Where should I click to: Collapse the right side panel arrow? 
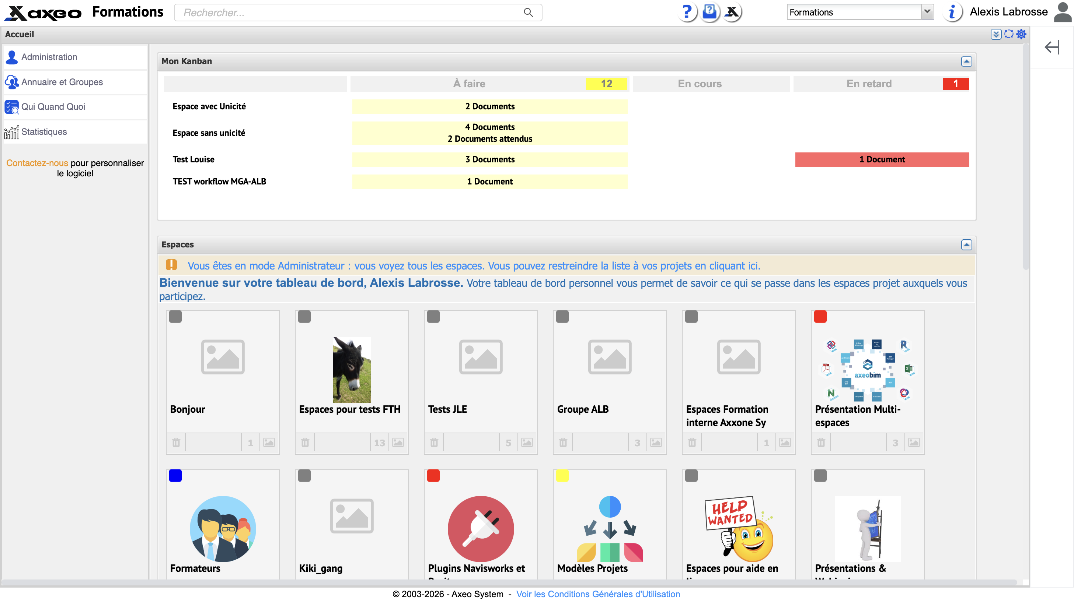tap(1052, 47)
